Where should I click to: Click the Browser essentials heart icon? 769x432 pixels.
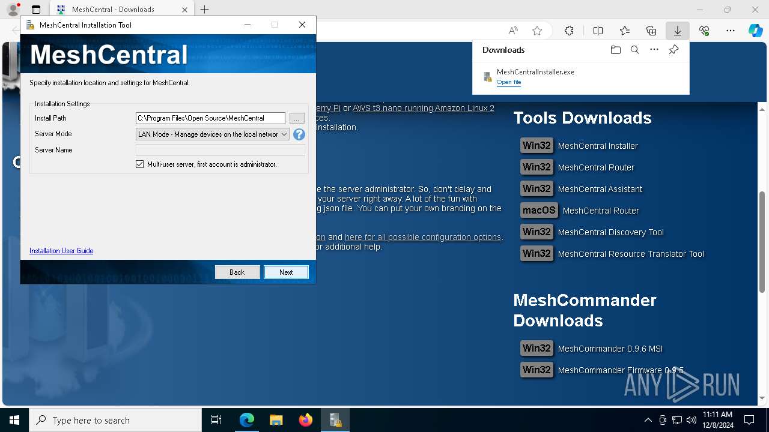pos(704,31)
